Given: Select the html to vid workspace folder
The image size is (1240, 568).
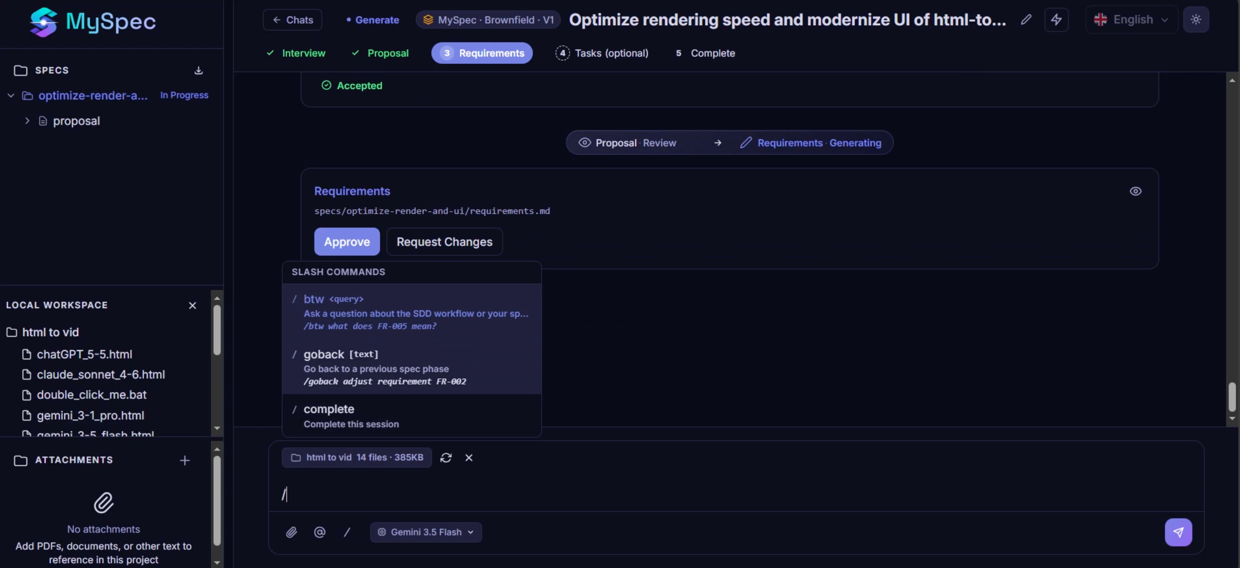Looking at the screenshot, I should click(x=42, y=333).
